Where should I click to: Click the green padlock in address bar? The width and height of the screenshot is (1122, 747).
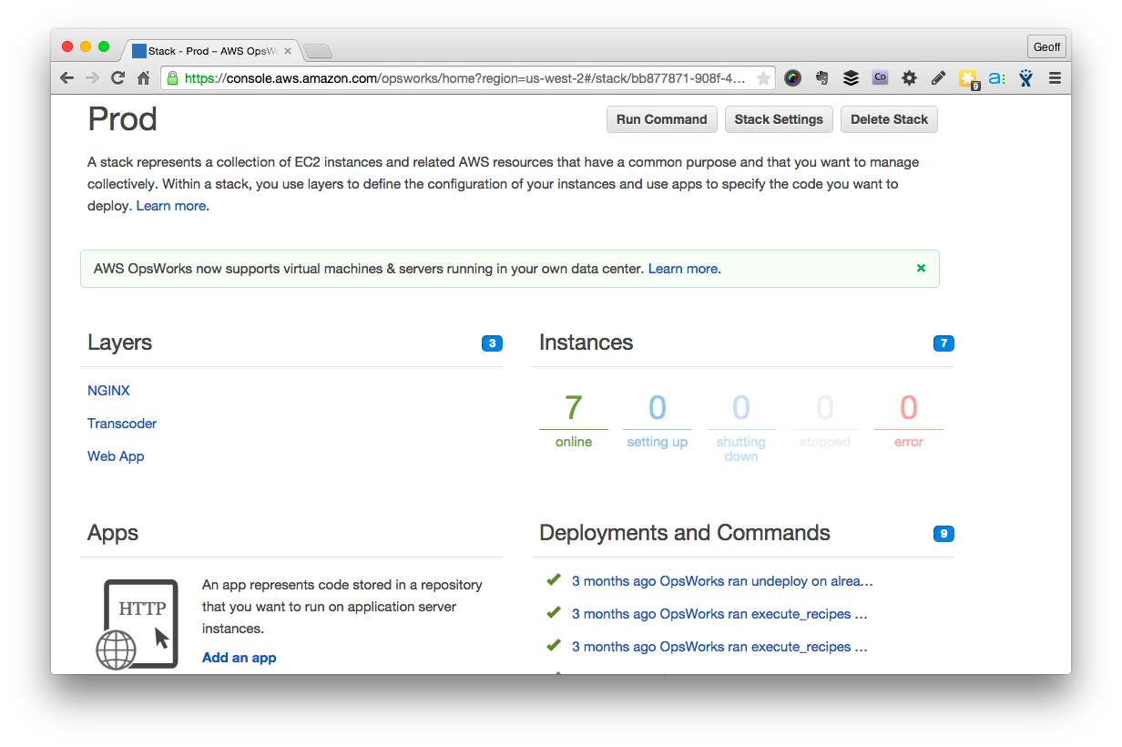pyautogui.click(x=172, y=78)
